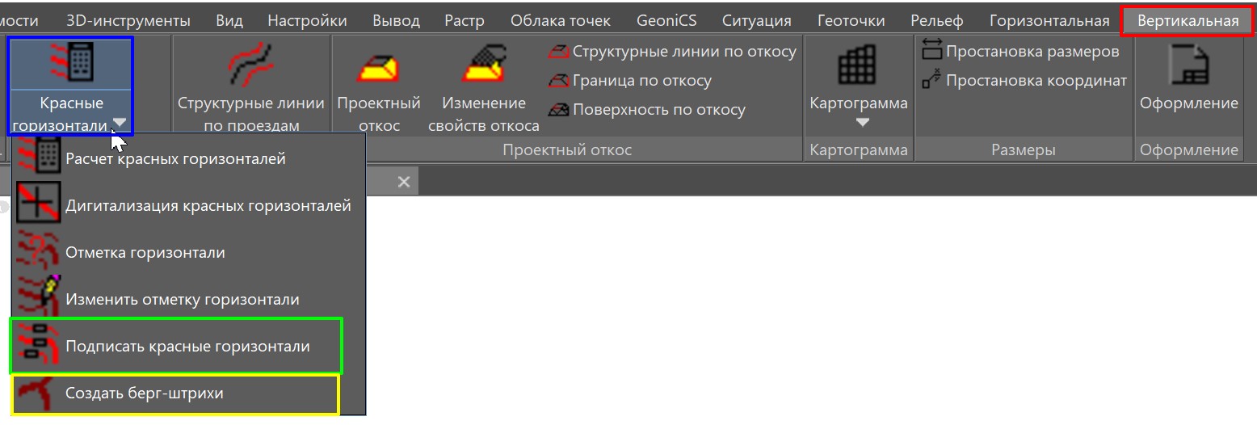Select Структурные линии по откосу

tap(673, 52)
